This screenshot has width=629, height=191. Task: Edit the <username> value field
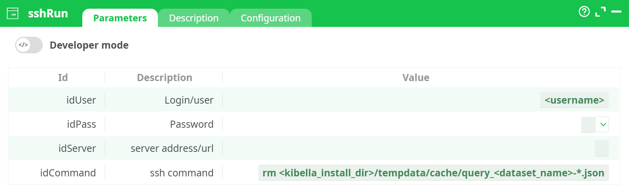click(x=574, y=100)
